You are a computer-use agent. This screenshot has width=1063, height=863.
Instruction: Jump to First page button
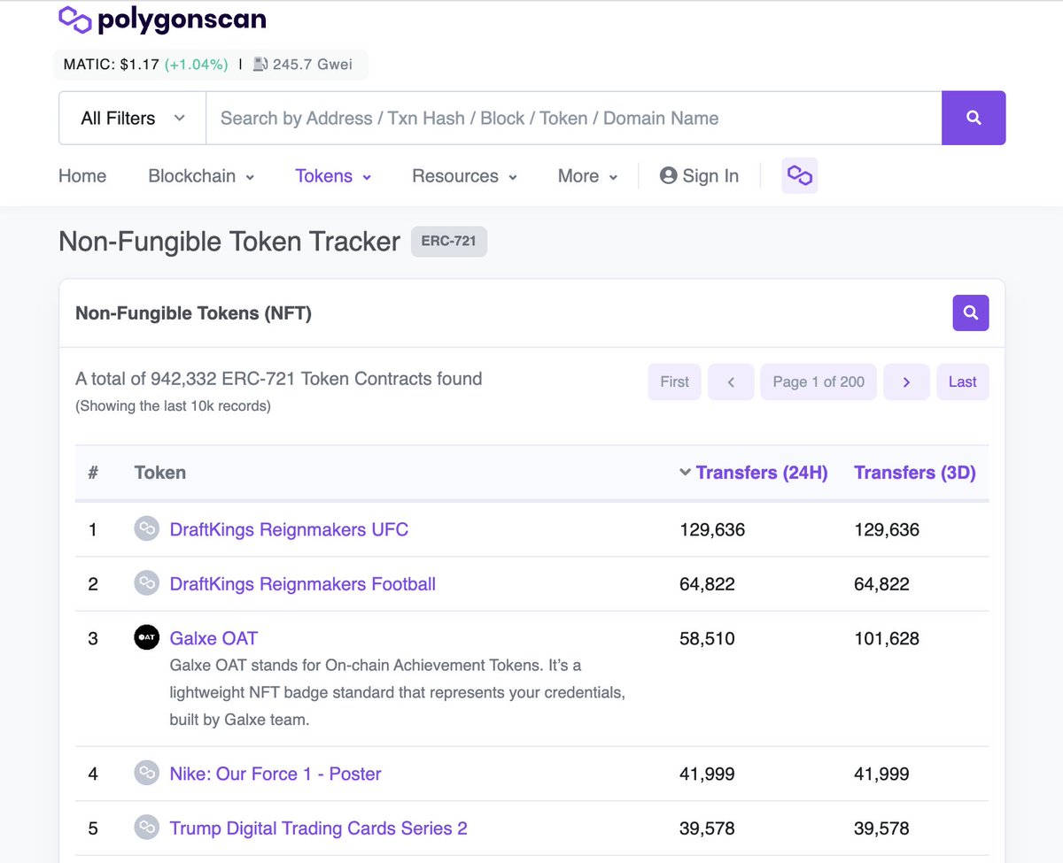coord(674,381)
